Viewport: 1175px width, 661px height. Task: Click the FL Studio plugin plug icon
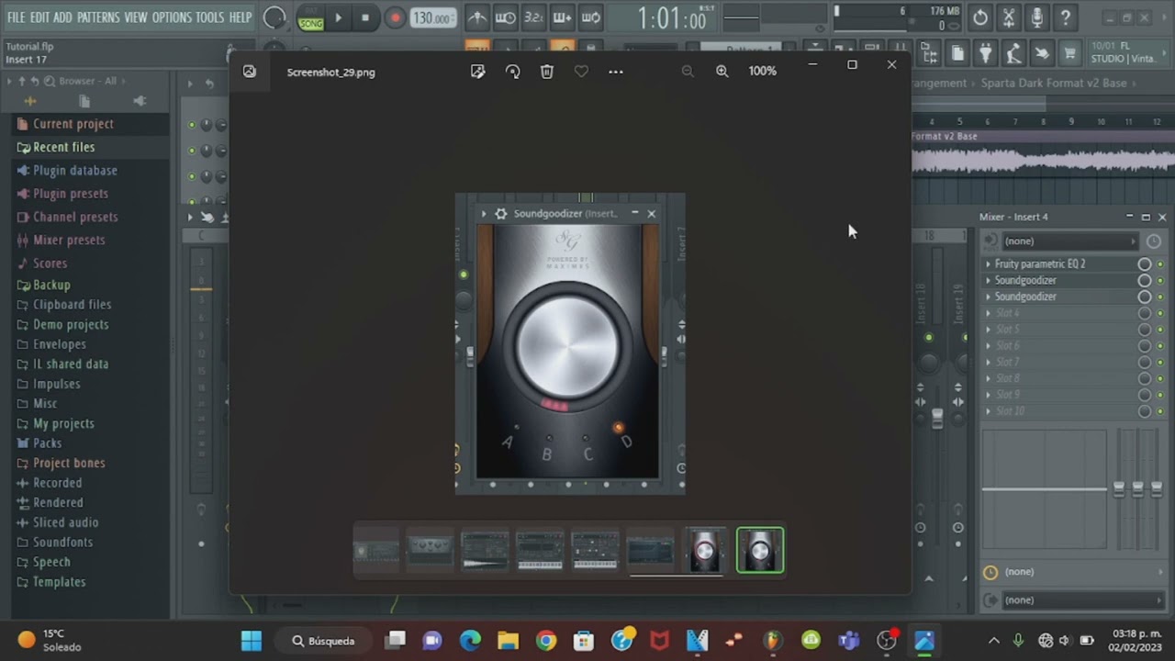click(985, 54)
